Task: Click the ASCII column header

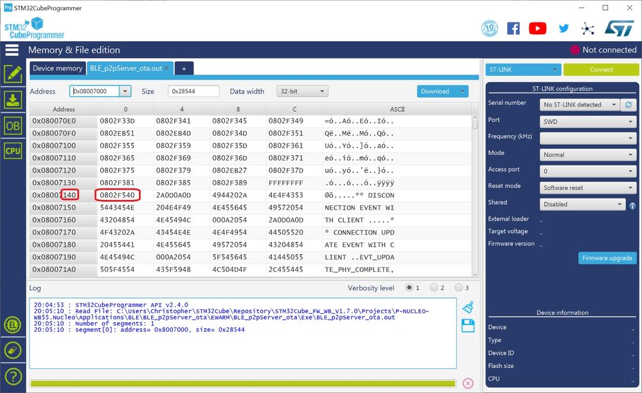Action: 397,109
